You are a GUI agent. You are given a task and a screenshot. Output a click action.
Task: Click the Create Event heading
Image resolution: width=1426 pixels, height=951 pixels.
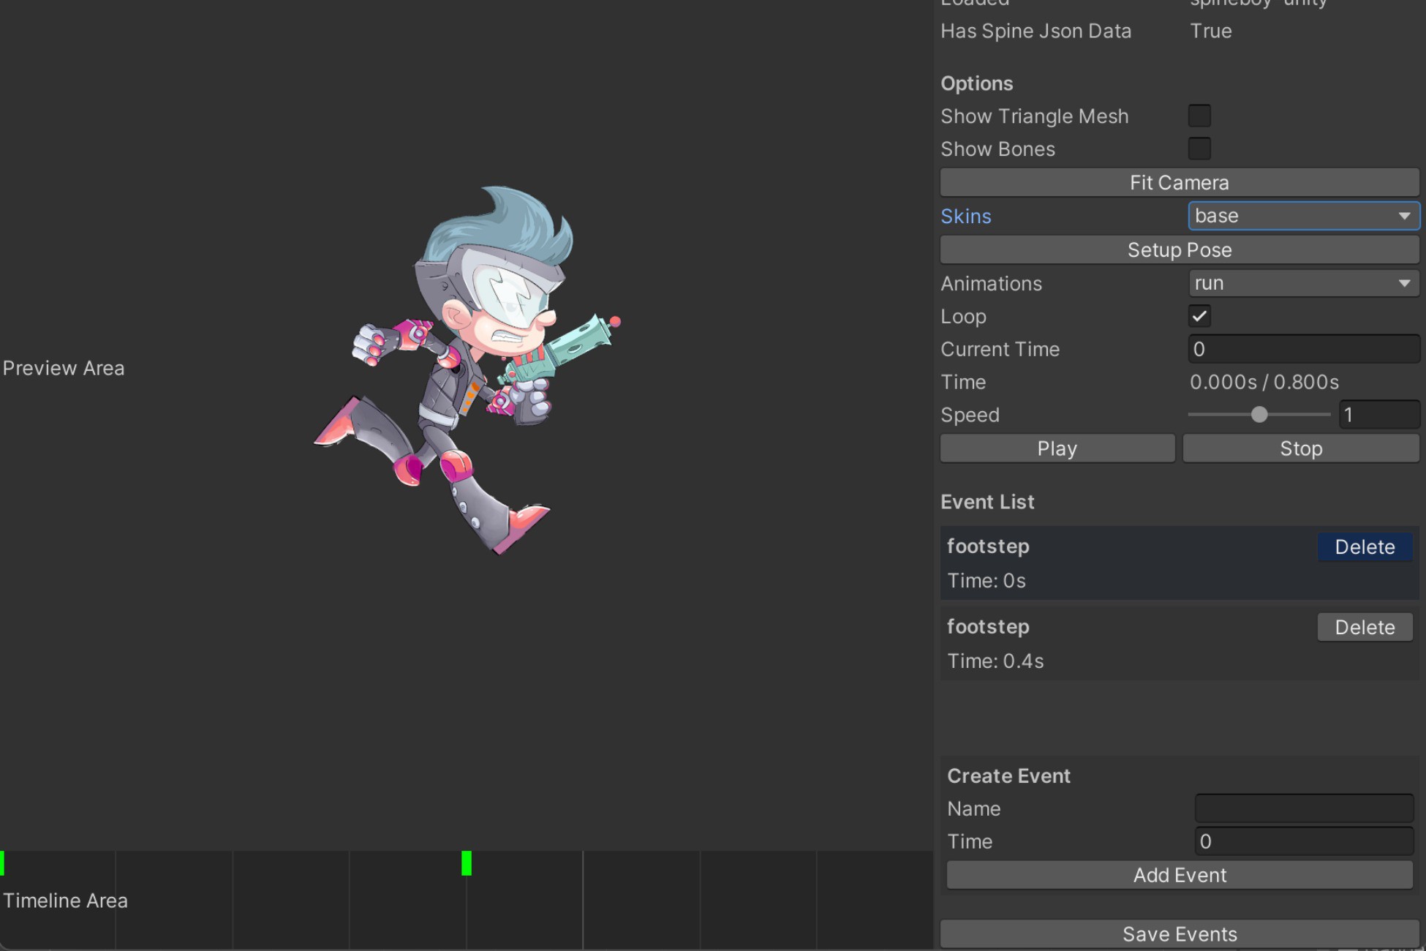point(1008,775)
